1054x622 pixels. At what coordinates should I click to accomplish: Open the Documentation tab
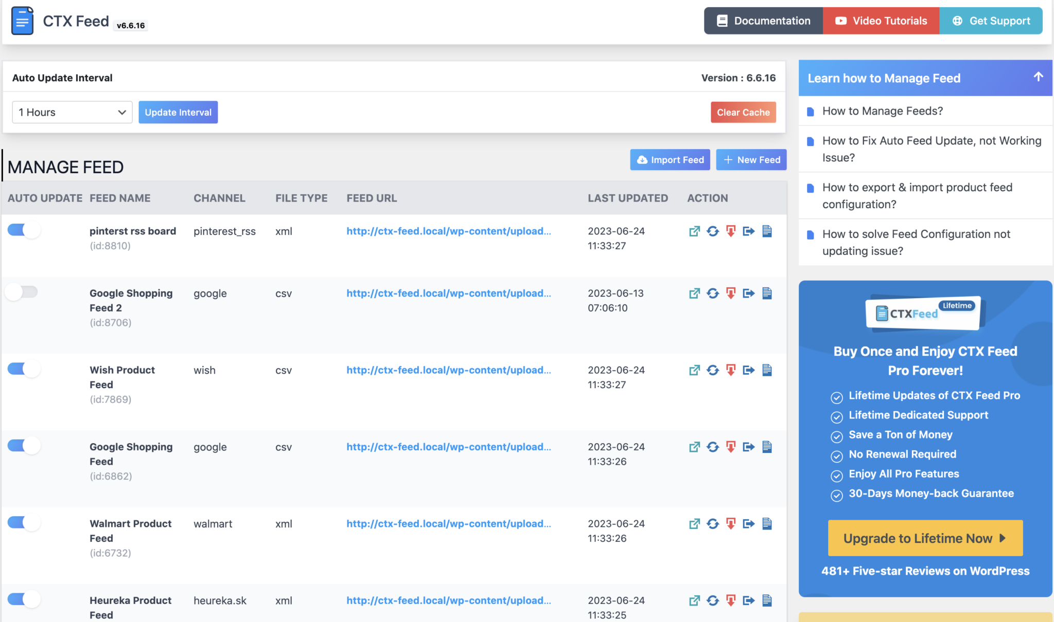pos(763,21)
